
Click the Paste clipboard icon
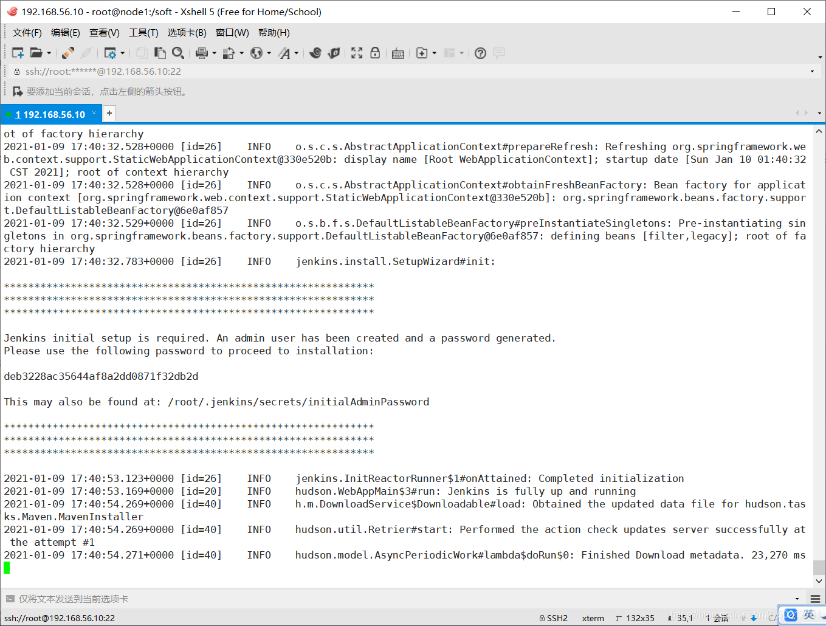click(160, 53)
